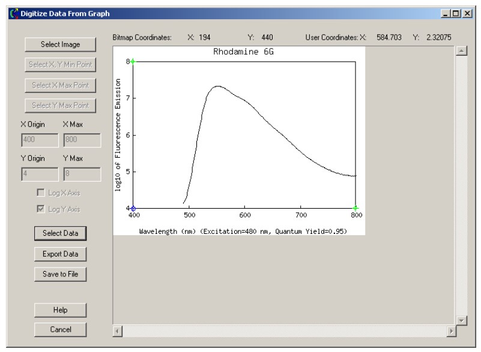Click the Select Data button
The width and height of the screenshot is (481, 352).
60,233
